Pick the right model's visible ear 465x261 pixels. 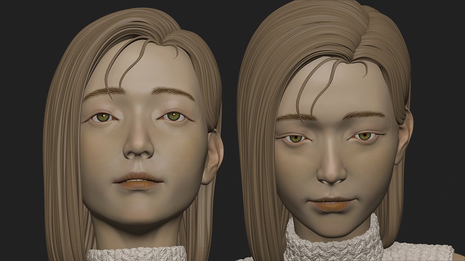[x=404, y=138]
